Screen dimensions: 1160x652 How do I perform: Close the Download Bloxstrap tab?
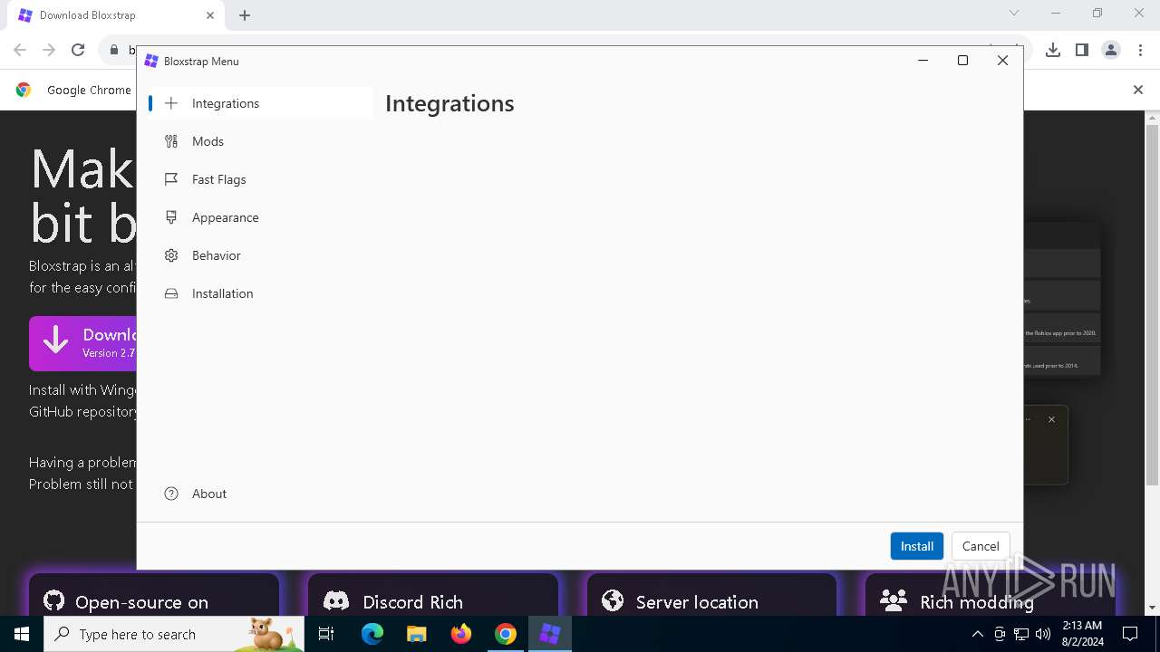click(x=210, y=15)
